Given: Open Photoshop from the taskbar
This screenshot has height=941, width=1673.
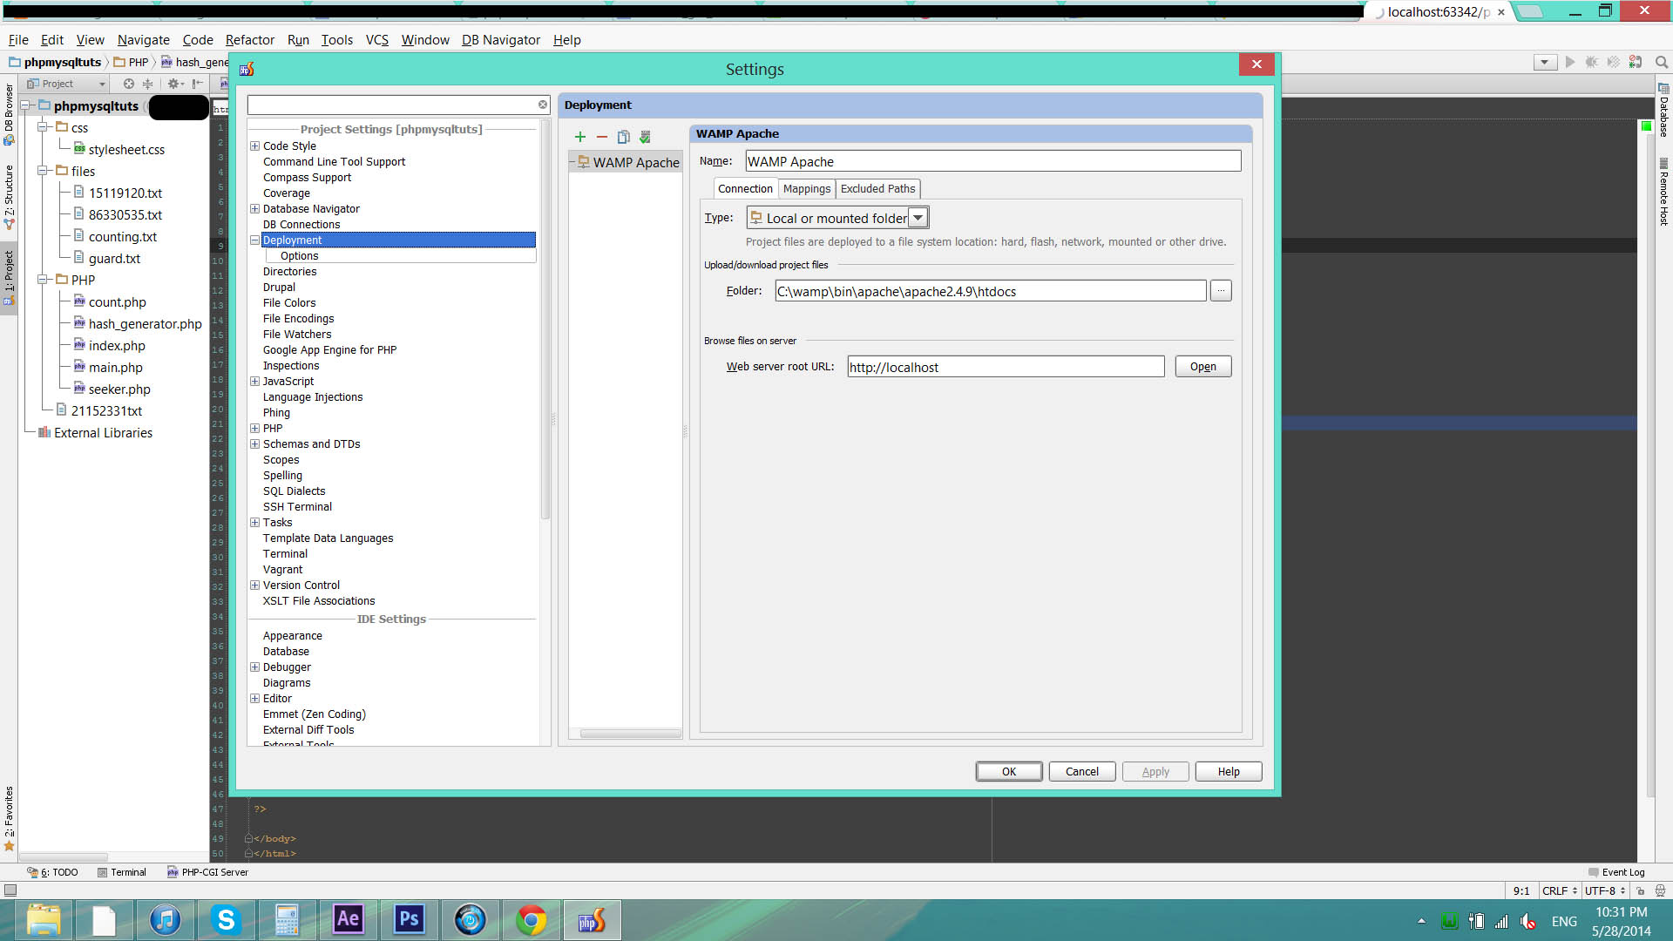Looking at the screenshot, I should point(409,920).
